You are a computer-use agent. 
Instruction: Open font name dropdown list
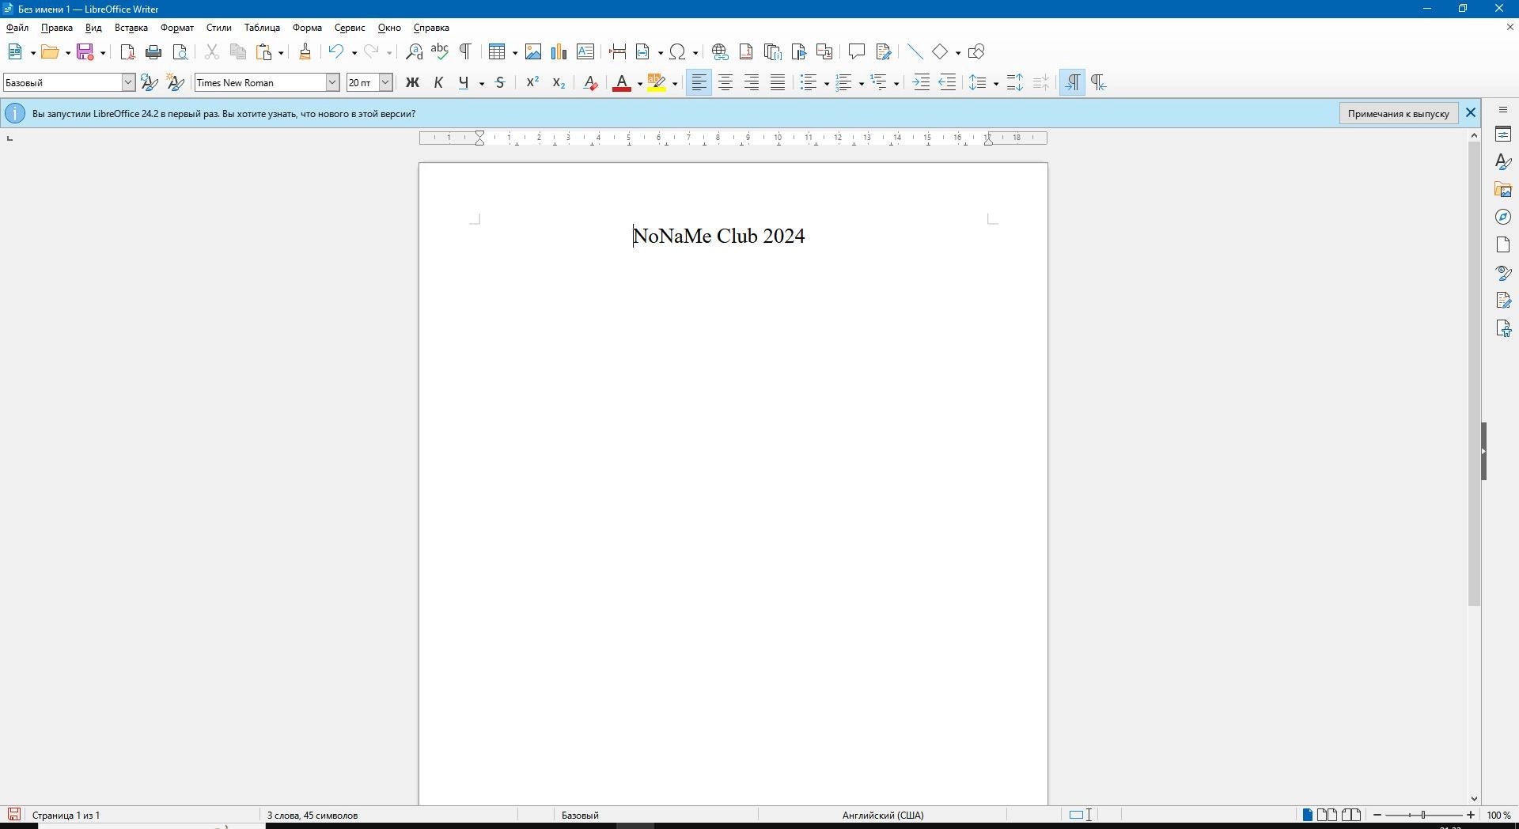pos(333,83)
